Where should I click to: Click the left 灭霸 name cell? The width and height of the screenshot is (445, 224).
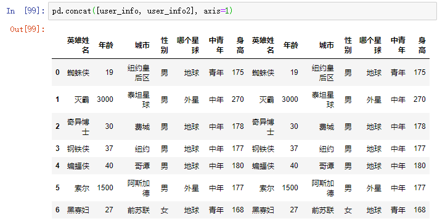[x=82, y=99]
